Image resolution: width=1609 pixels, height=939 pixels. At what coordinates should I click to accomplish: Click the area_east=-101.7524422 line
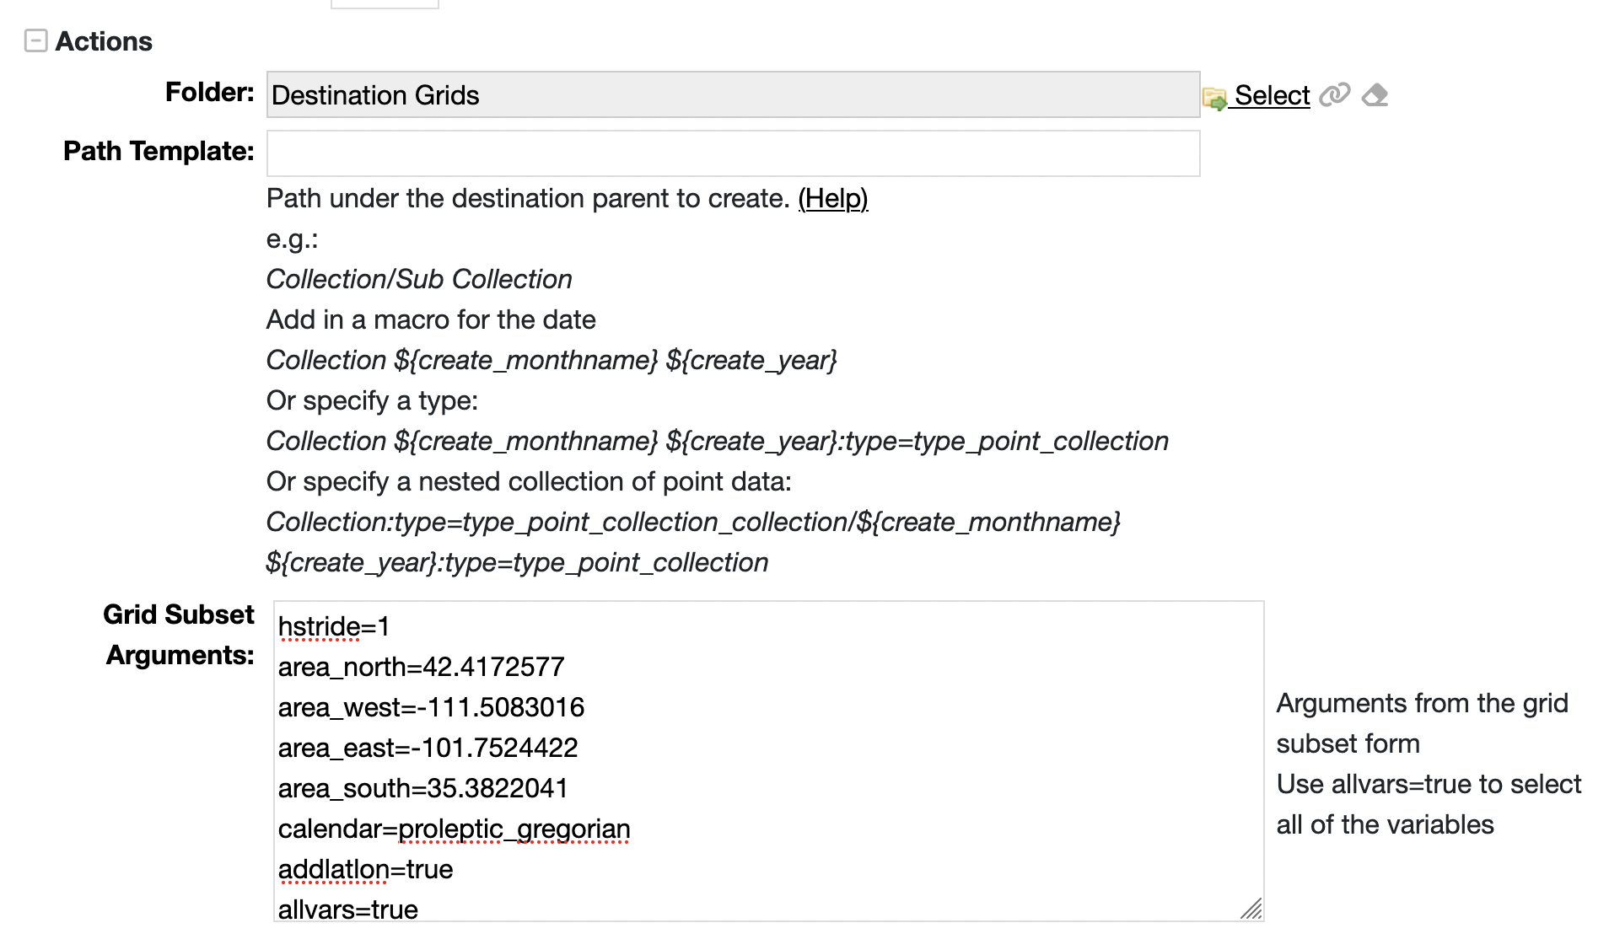(x=428, y=749)
